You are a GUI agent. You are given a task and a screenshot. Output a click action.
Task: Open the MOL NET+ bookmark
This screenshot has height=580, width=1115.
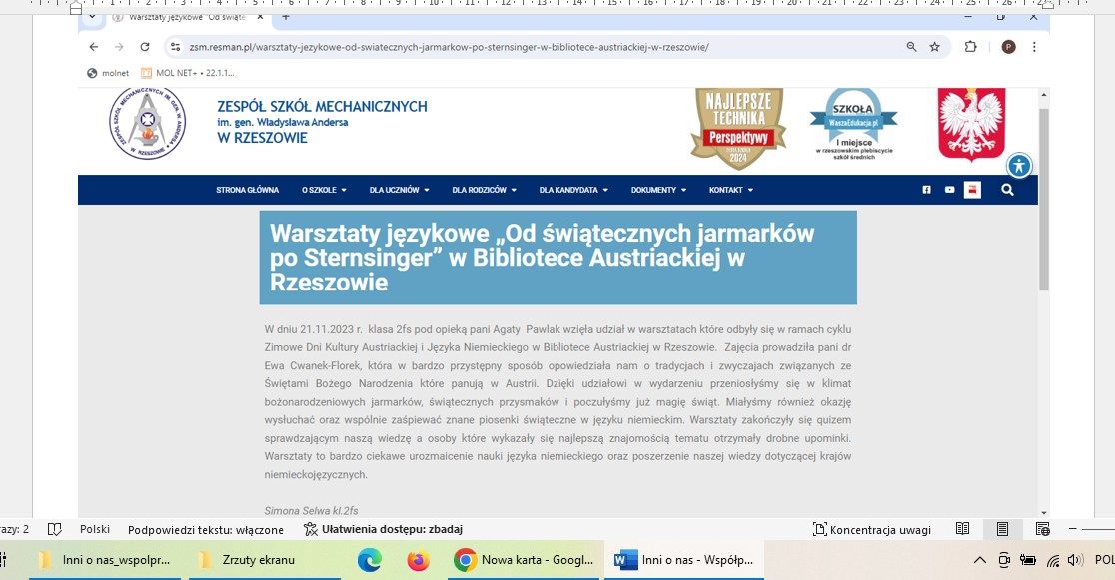pyautogui.click(x=187, y=73)
